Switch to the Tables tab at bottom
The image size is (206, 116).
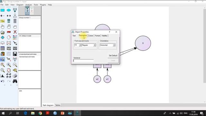tap(58, 105)
